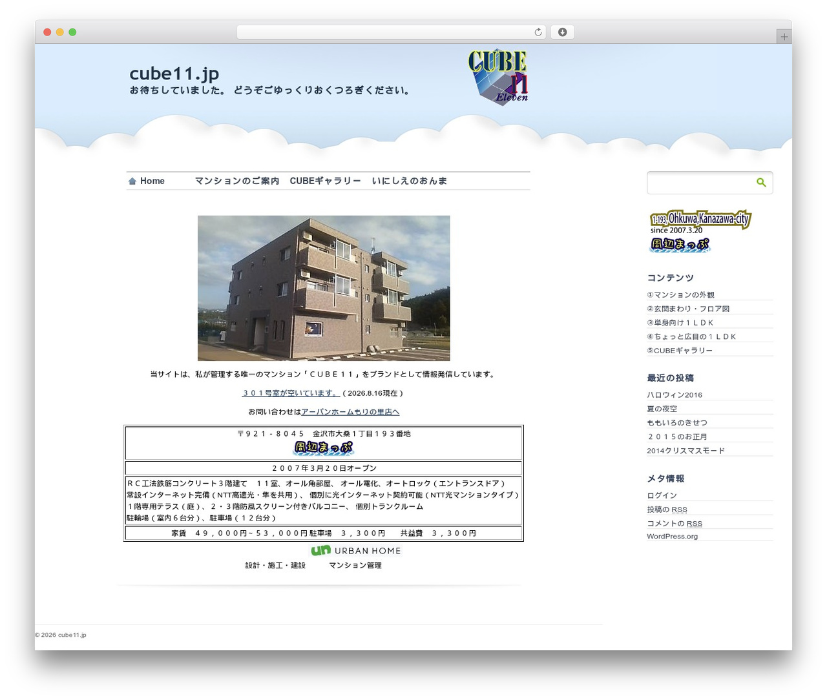Open the 2014クリスマスモード post

point(686,451)
